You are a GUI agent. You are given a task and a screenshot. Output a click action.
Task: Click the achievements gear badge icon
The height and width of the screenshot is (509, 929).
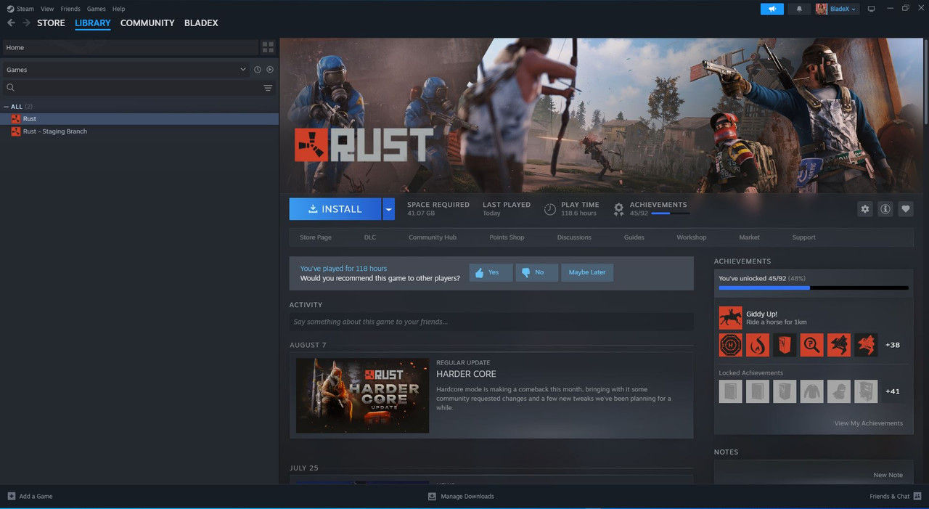[618, 209]
